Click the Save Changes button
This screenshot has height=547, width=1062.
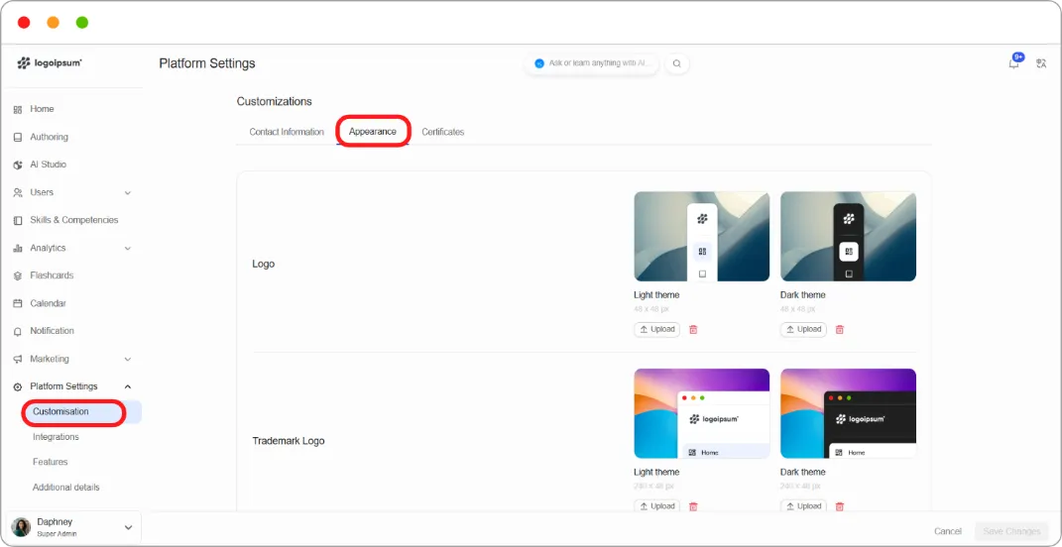pyautogui.click(x=1011, y=531)
